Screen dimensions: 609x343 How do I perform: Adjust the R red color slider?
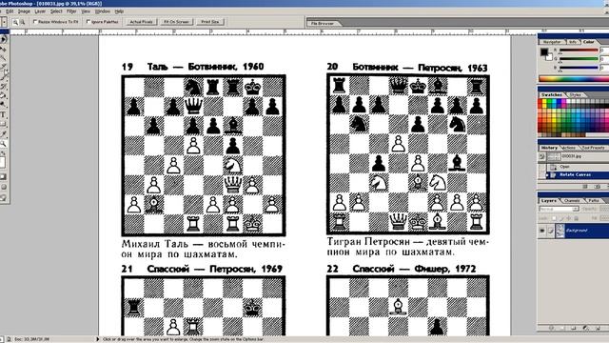point(579,50)
